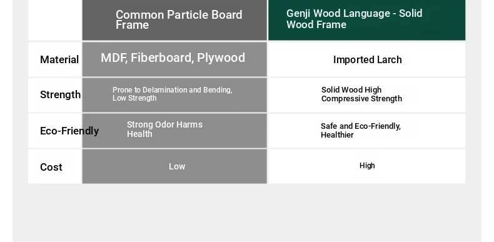Click the MDF, Fiberboard, Plywood cell
This screenshot has width=494, height=242.
(x=174, y=59)
